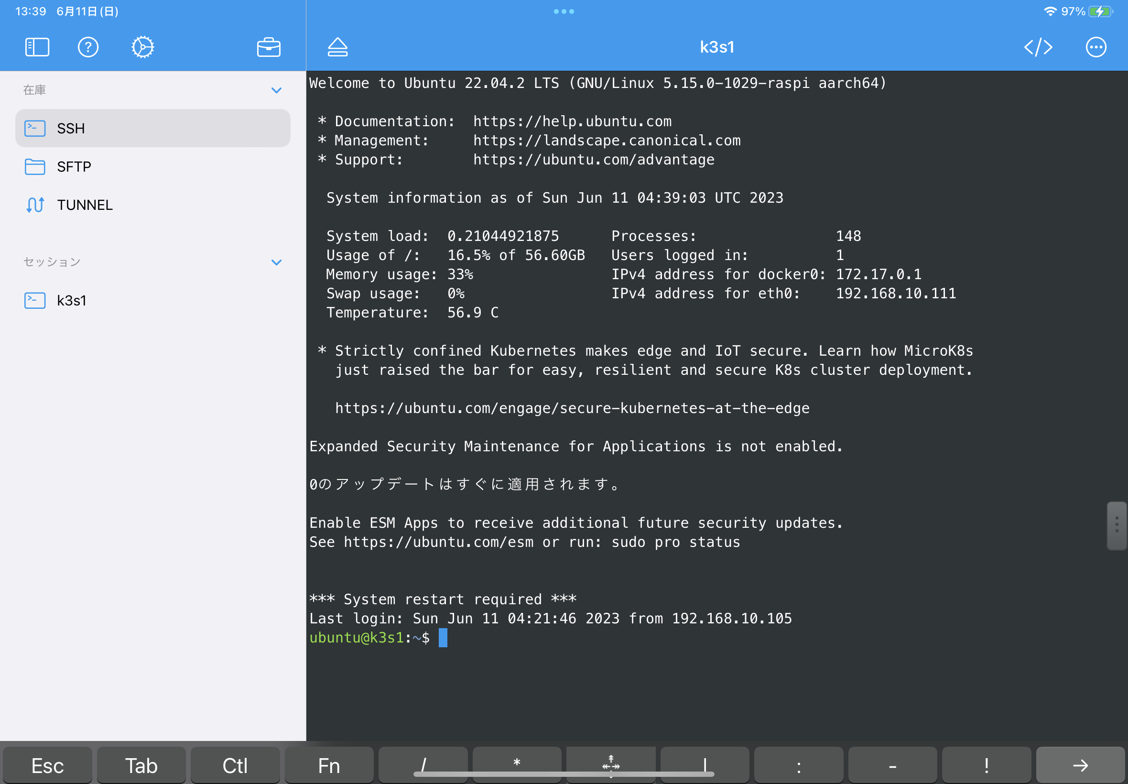Viewport: 1128px width, 784px height.
Task: Tap the k3s1 title bar tab
Action: click(x=716, y=47)
